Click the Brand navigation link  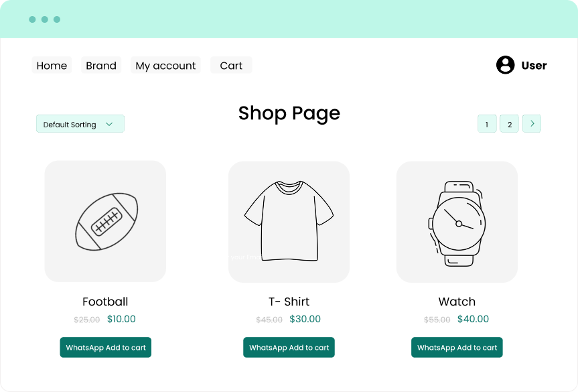point(100,65)
